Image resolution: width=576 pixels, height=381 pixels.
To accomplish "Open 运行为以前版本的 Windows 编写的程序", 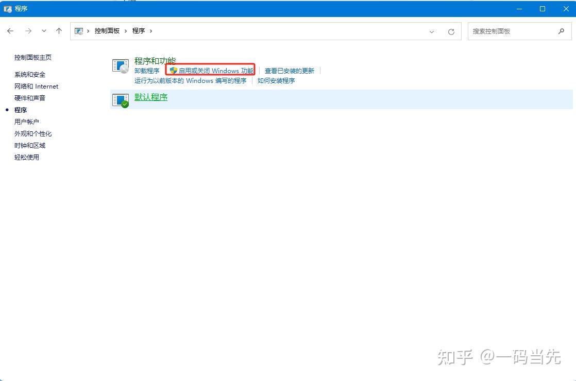I will (x=190, y=80).
